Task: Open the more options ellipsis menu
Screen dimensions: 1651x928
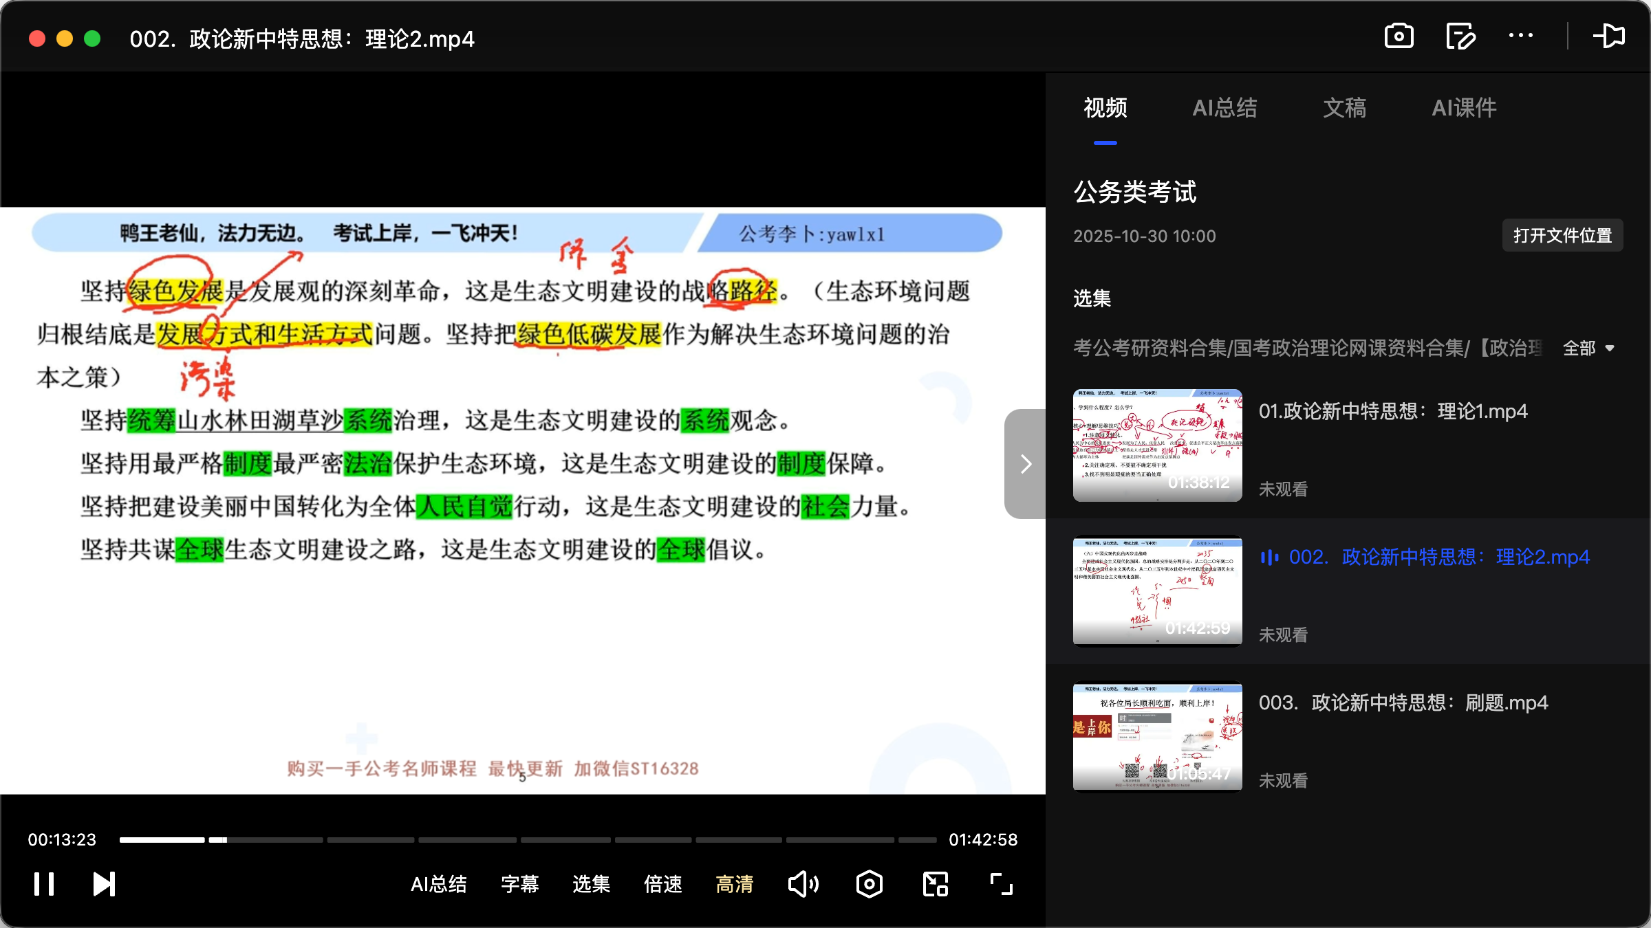Action: (1521, 36)
